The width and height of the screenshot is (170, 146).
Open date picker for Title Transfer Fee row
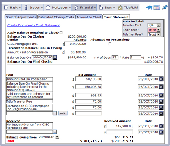coord(161,102)
